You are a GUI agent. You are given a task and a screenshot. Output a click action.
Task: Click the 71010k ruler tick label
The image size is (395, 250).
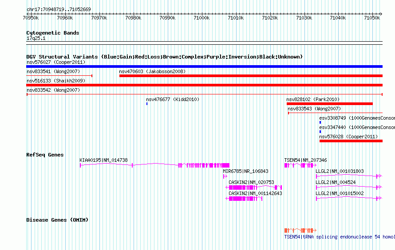[x=236, y=18]
